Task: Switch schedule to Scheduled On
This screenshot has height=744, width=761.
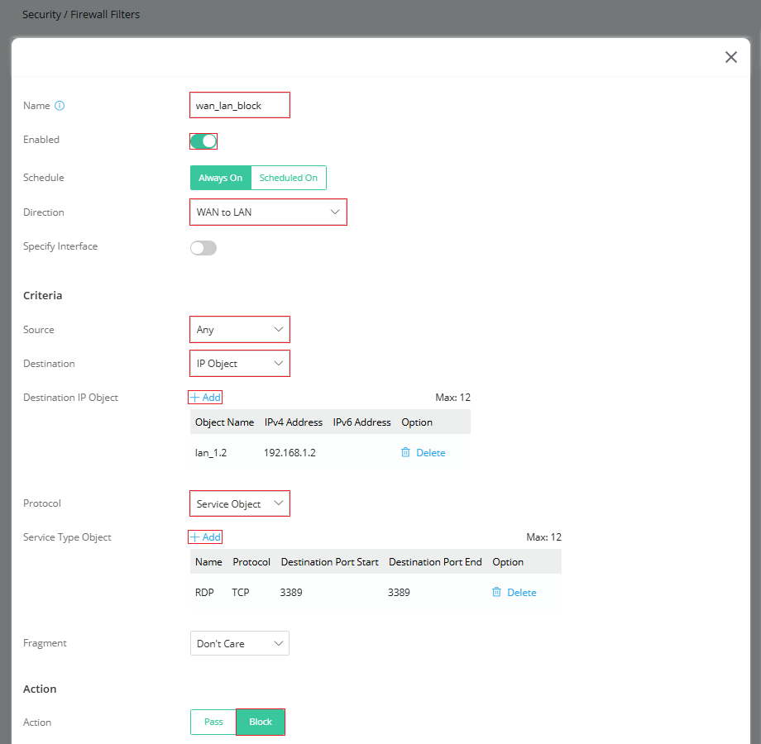Action: 289,178
